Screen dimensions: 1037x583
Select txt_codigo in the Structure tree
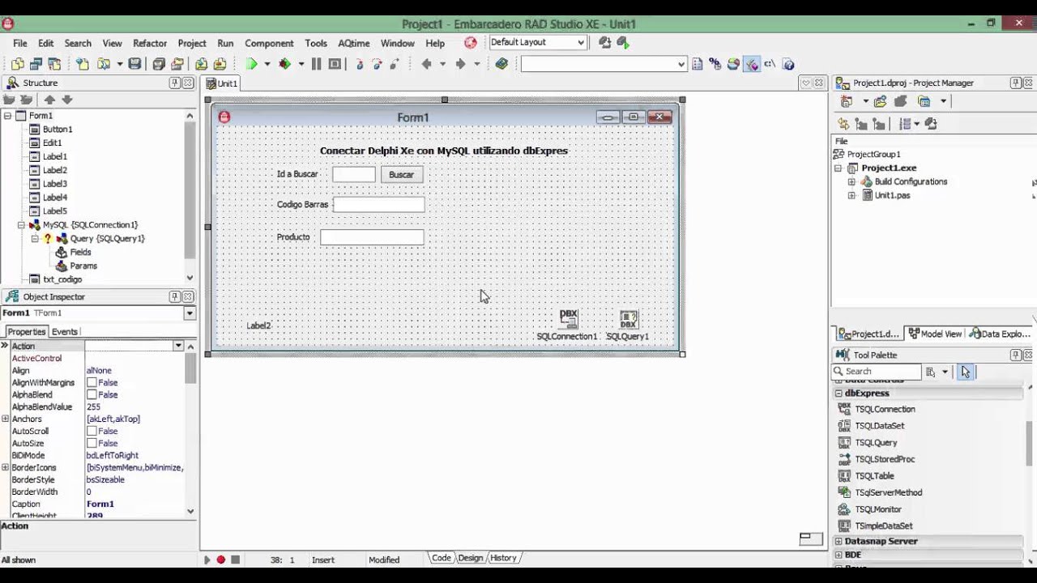click(62, 279)
